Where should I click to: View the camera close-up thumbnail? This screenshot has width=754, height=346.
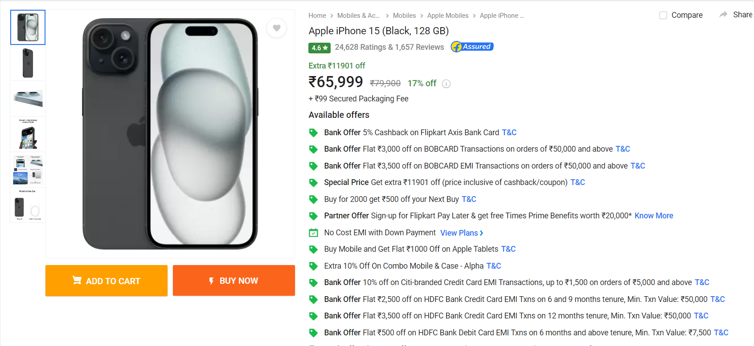tap(28, 98)
